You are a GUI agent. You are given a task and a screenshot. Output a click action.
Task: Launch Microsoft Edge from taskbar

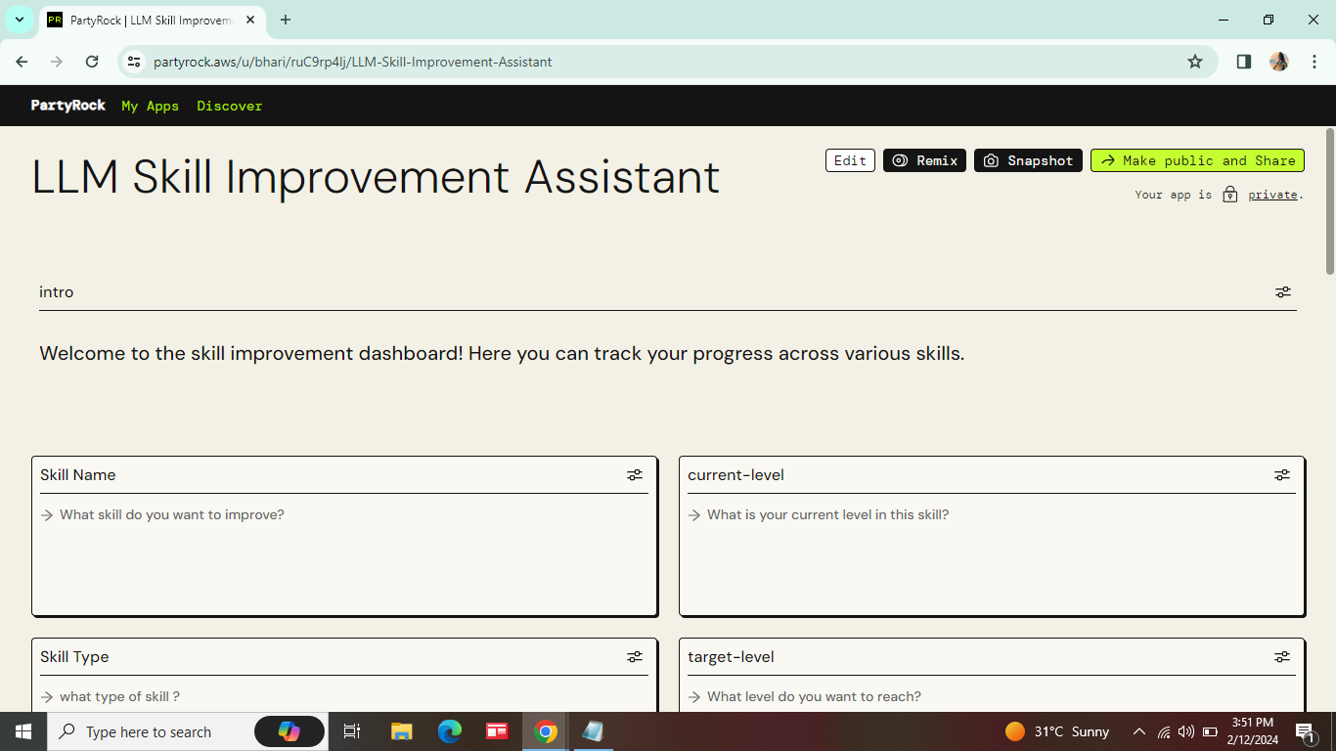tap(449, 731)
